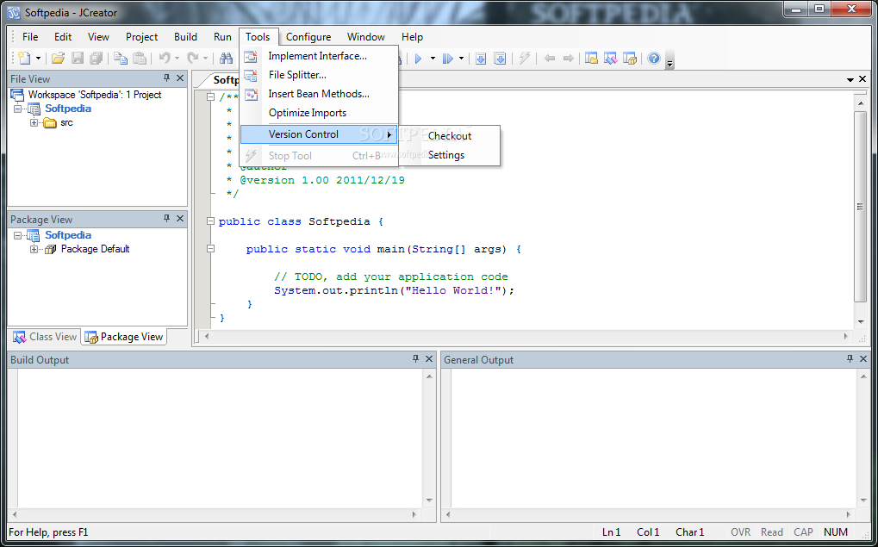Screen dimensions: 878x547
Task: Open dropdown beside the single play arrow
Action: tap(433, 59)
